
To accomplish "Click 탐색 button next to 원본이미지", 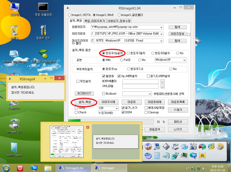I will [178, 27].
